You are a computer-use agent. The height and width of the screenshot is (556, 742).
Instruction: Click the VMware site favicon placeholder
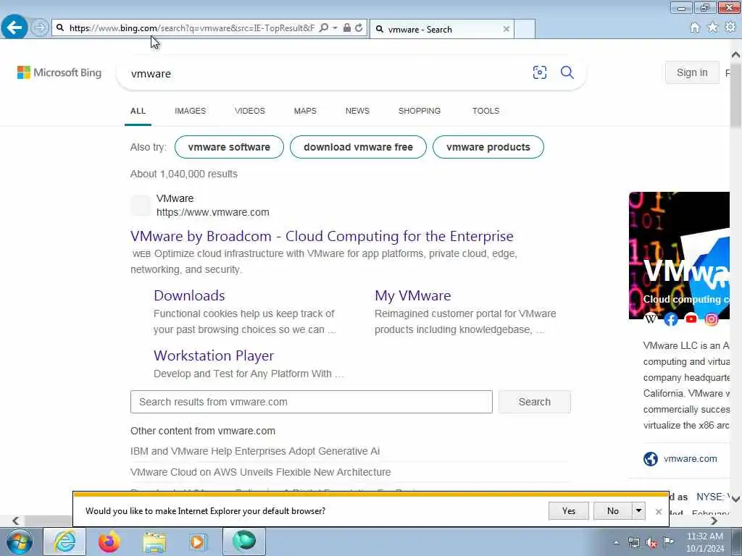[141, 205]
